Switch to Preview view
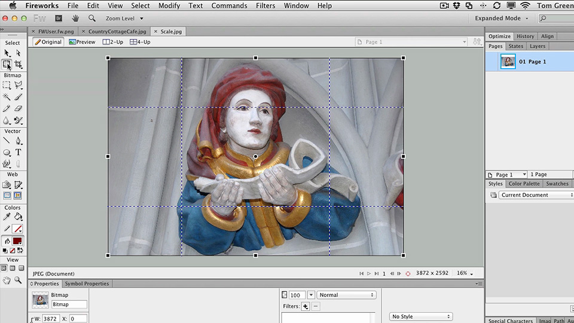The width and height of the screenshot is (574, 323). [x=82, y=42]
